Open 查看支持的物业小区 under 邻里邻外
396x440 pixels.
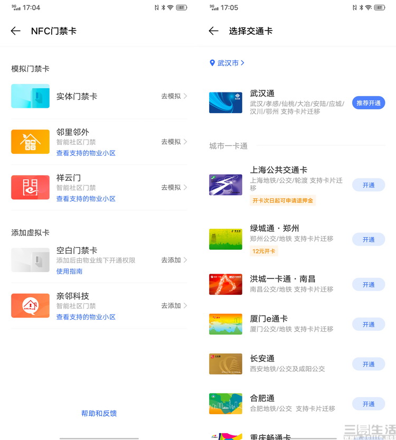pyautogui.click(x=86, y=153)
